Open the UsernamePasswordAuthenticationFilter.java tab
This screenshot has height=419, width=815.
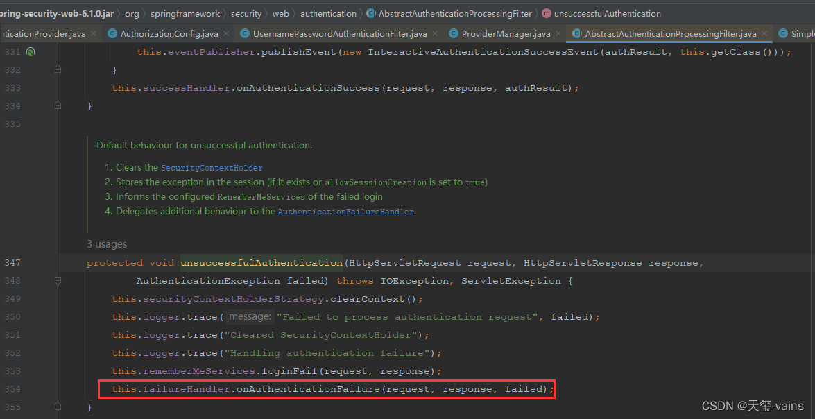click(x=339, y=34)
